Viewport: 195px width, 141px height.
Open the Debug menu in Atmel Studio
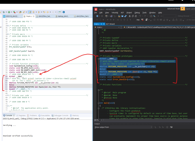click(137, 13)
